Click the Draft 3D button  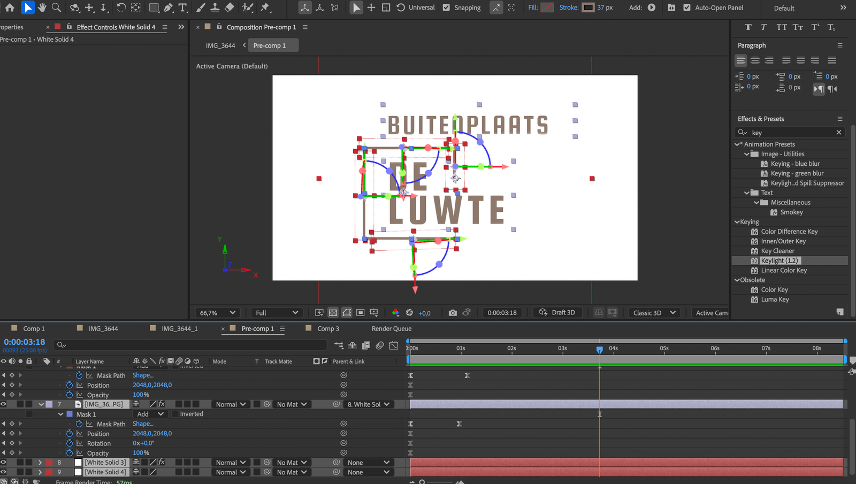click(x=557, y=313)
